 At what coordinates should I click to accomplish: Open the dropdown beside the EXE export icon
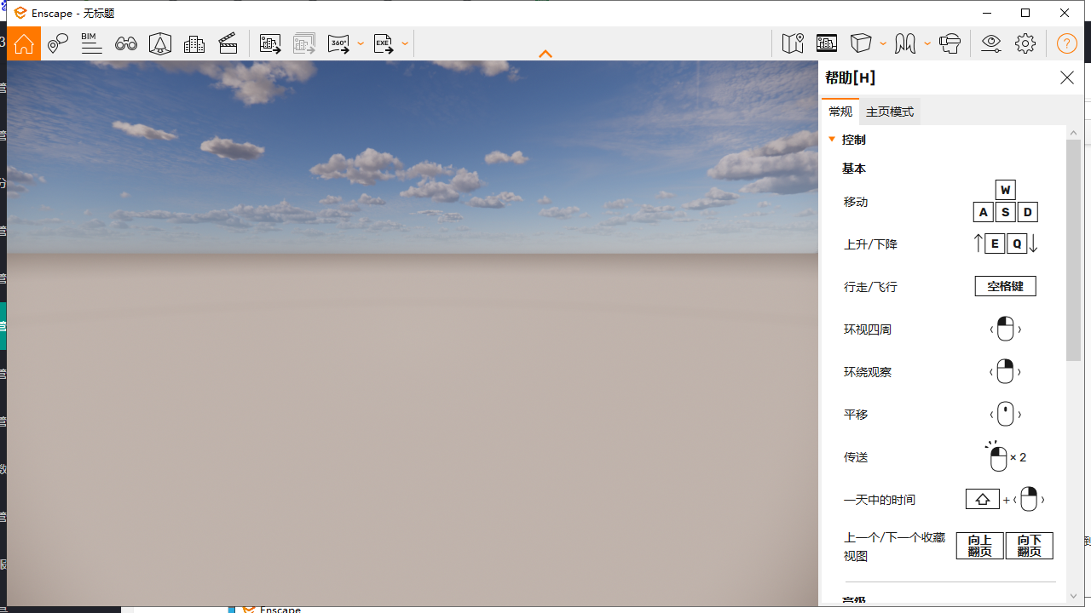pos(404,43)
